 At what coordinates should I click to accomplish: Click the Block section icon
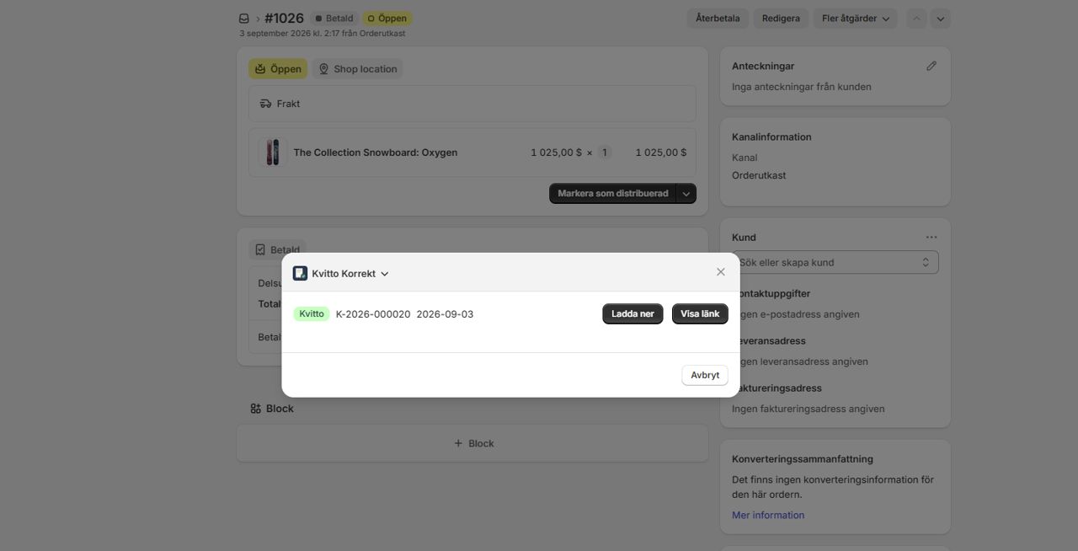[255, 409]
